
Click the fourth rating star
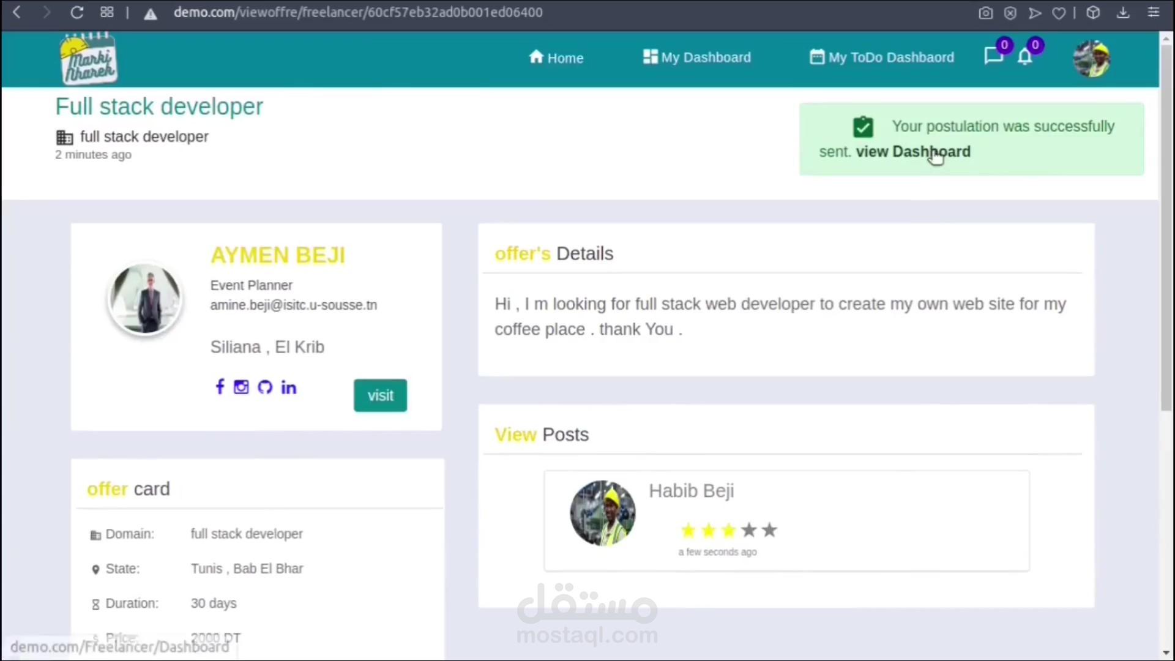(748, 530)
